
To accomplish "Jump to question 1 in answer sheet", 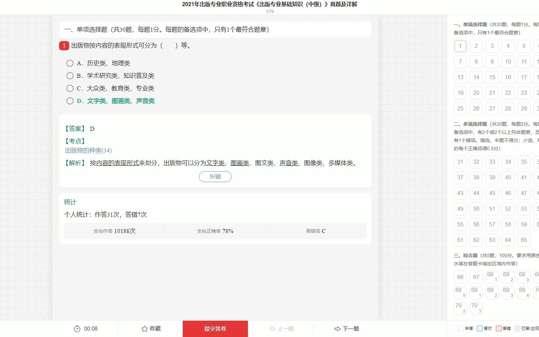I will (x=460, y=46).
